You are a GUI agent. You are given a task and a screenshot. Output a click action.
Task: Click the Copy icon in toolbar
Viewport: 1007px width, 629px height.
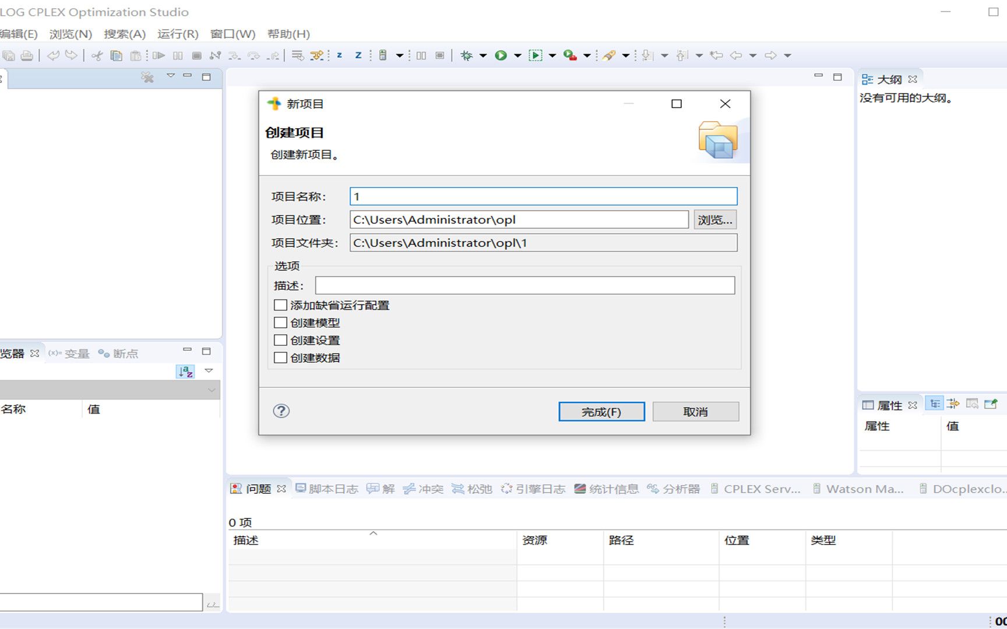(117, 55)
